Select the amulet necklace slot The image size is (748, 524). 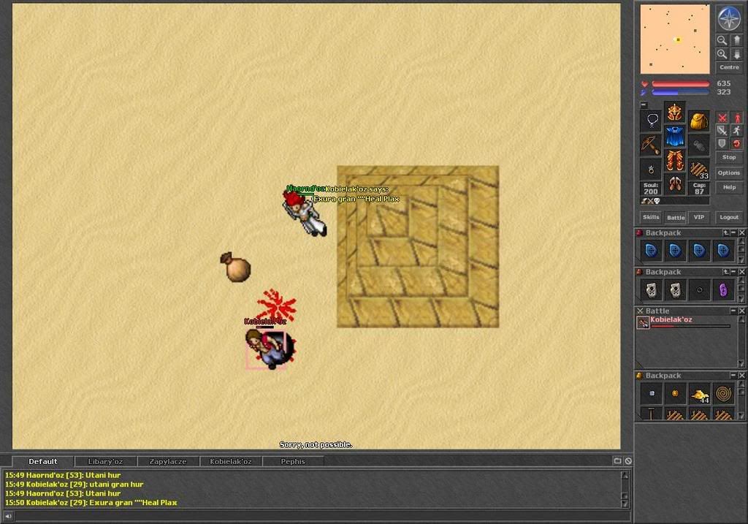651,121
